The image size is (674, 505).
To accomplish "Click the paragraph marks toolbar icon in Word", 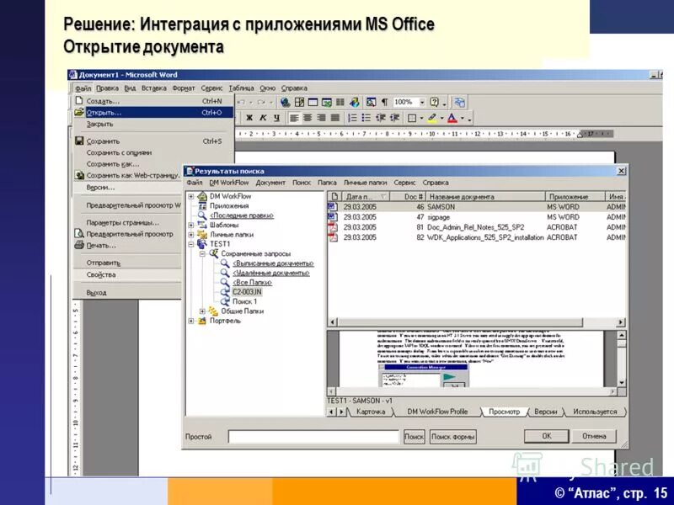I will pyautogui.click(x=383, y=102).
